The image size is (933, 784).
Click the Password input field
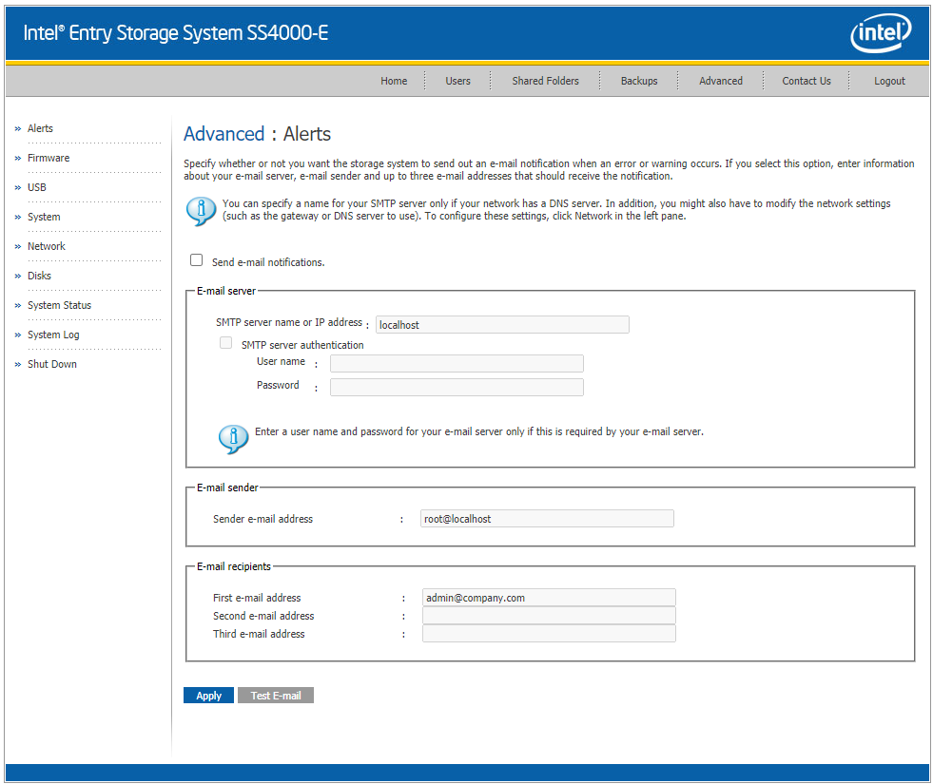click(x=457, y=388)
